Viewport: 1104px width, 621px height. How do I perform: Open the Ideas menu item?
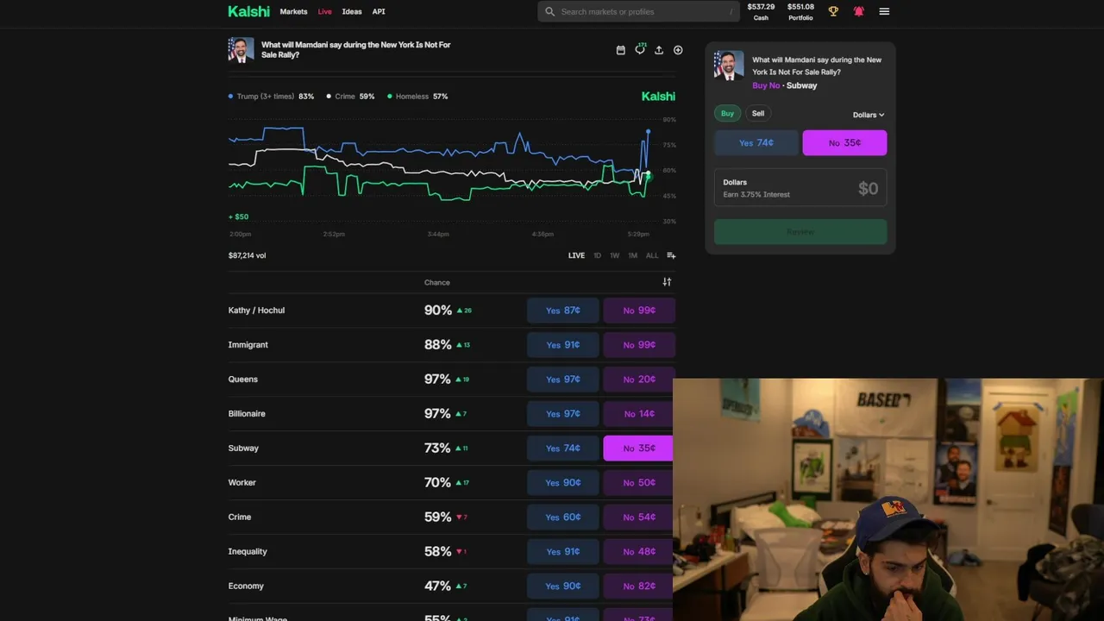point(352,11)
